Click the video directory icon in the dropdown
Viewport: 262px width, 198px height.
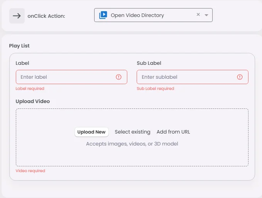[103, 15]
